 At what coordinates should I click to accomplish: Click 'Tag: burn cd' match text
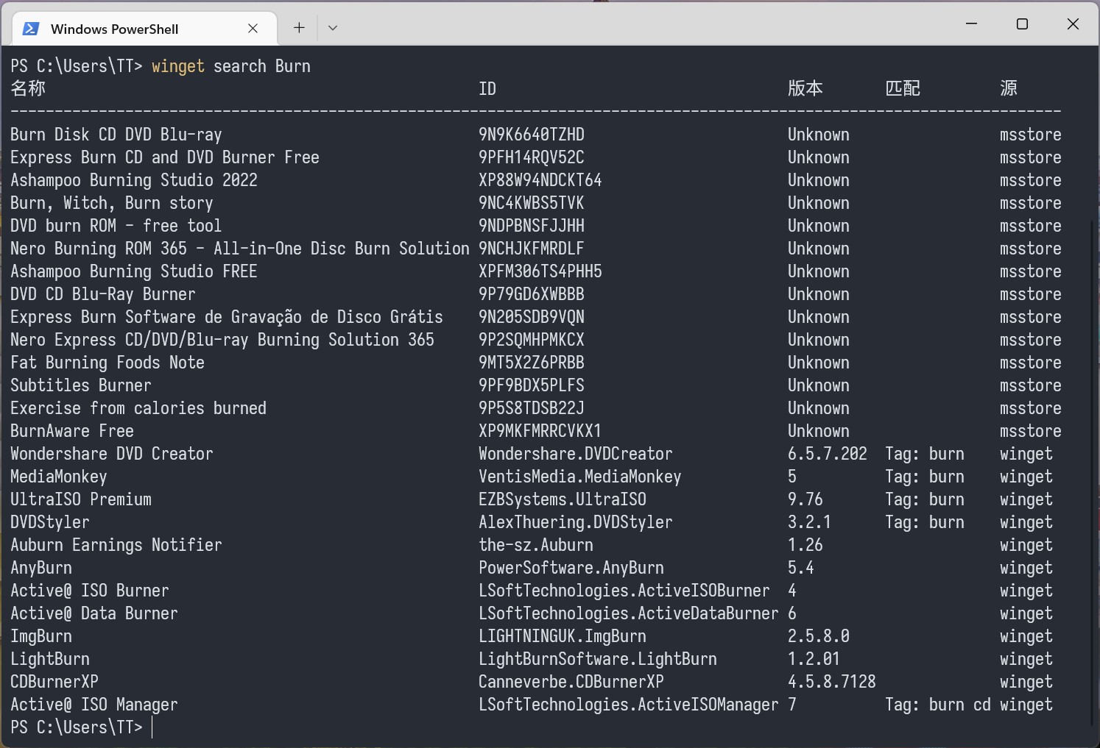pyautogui.click(x=938, y=705)
